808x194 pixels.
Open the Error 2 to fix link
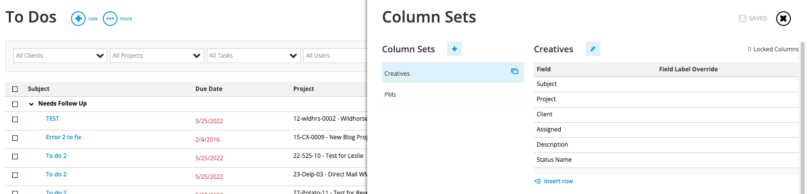click(x=64, y=137)
